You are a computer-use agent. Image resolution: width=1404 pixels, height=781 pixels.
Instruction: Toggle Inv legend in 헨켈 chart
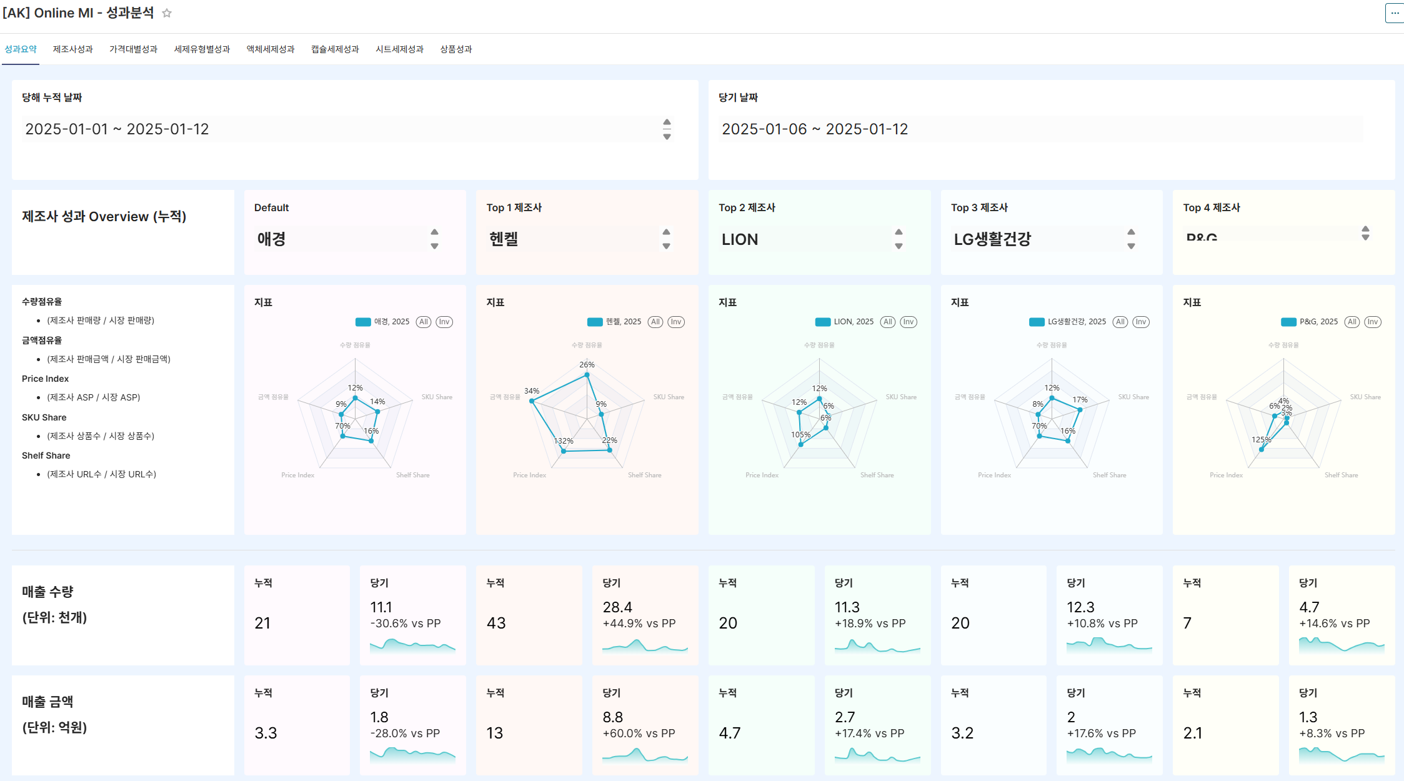point(676,322)
